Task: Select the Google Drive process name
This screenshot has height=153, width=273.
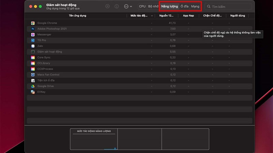Action: 45,86
